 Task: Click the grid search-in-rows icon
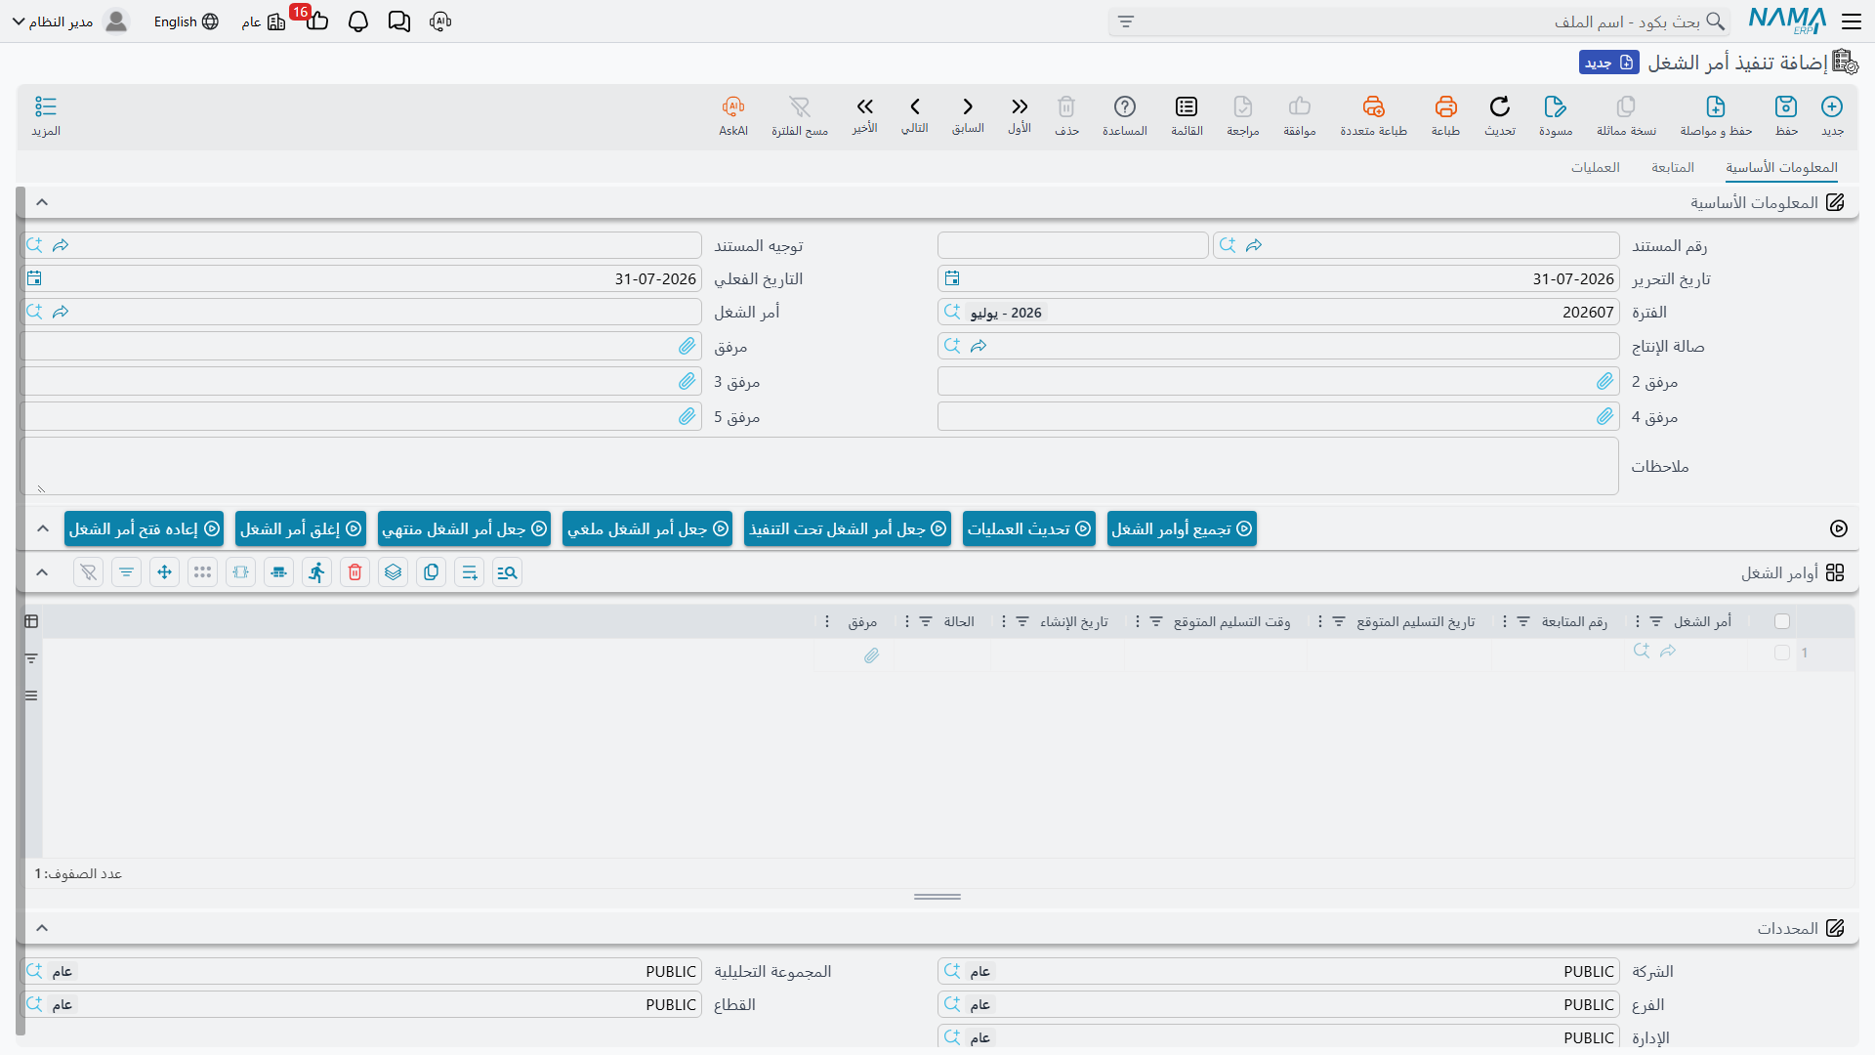coord(507,572)
